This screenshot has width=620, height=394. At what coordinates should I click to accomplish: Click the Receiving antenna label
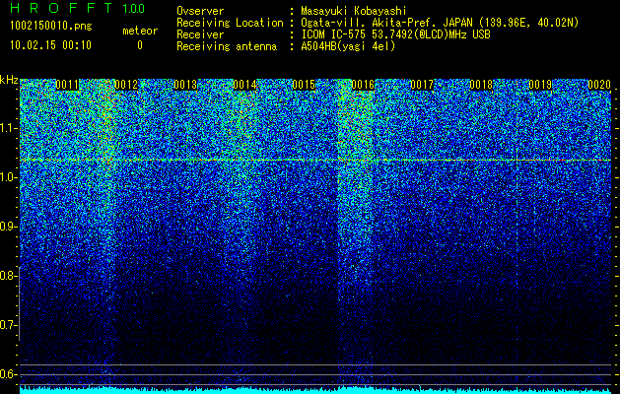227,46
